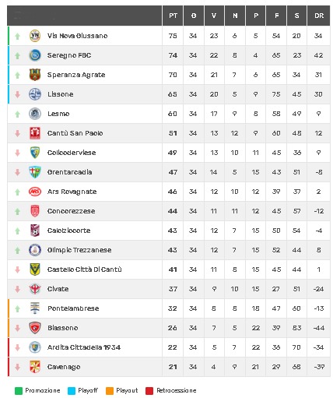Image resolution: width=333 pixels, height=398 pixels.
Task: Click the Olimpic Trezzanese round badge
Action: [x=35, y=250]
